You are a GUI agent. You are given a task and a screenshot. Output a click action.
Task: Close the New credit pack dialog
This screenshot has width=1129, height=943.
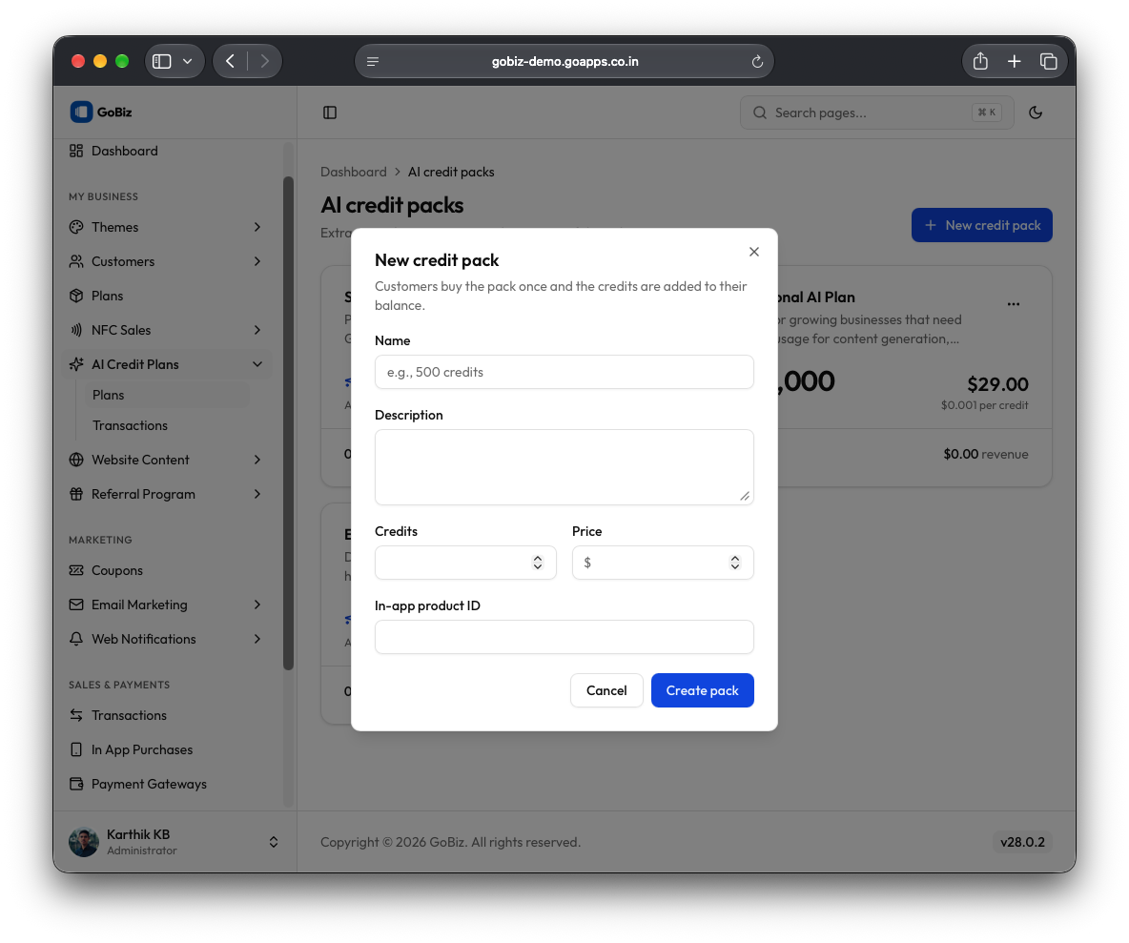pyautogui.click(x=754, y=251)
